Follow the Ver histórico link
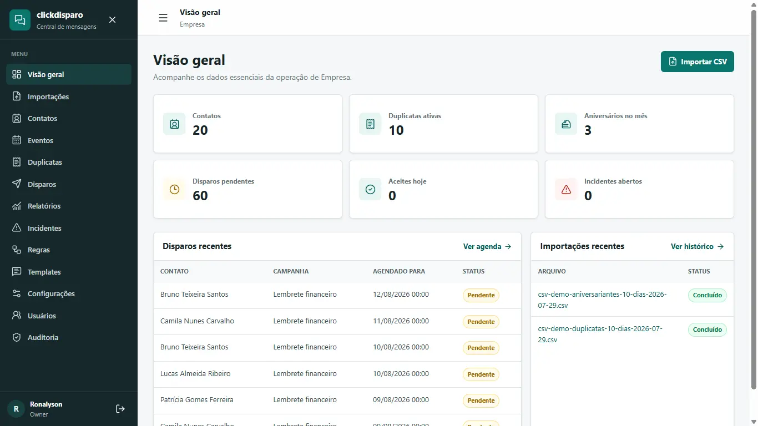Image resolution: width=758 pixels, height=426 pixels. tap(697, 246)
